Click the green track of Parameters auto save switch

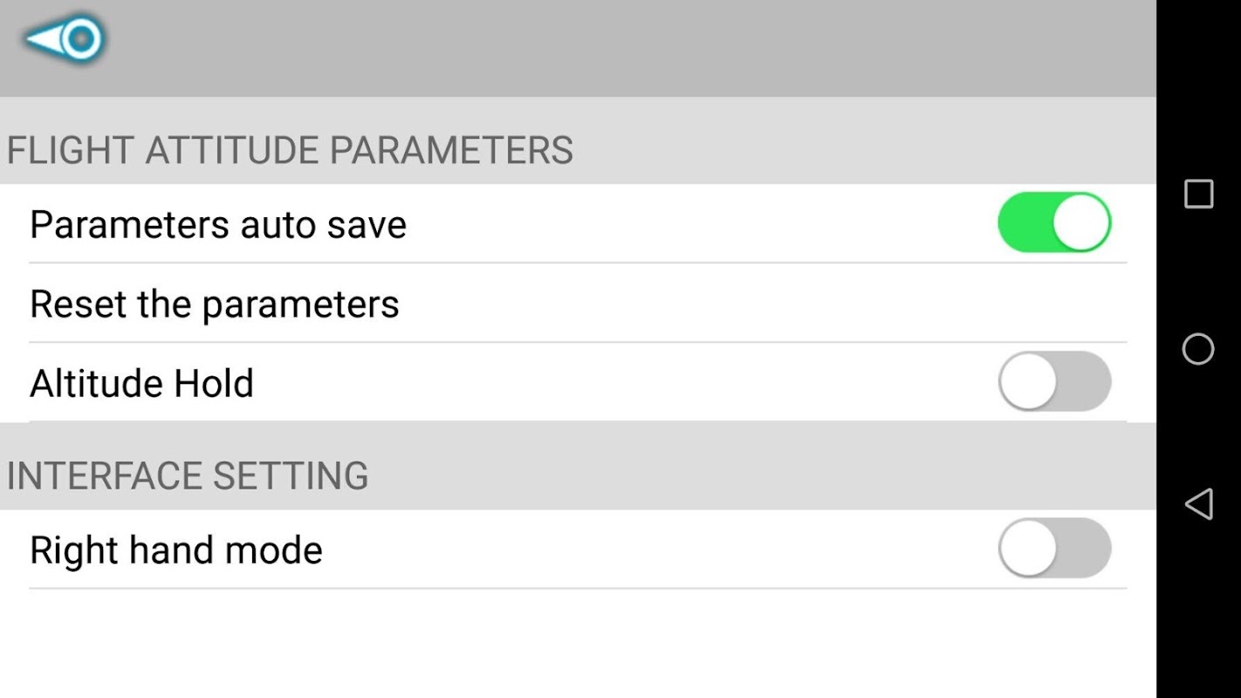coord(1021,223)
